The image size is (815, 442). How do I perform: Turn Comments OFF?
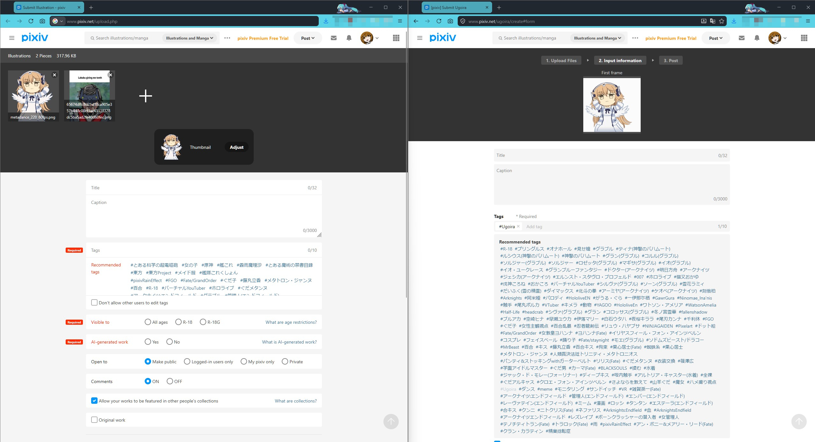170,381
